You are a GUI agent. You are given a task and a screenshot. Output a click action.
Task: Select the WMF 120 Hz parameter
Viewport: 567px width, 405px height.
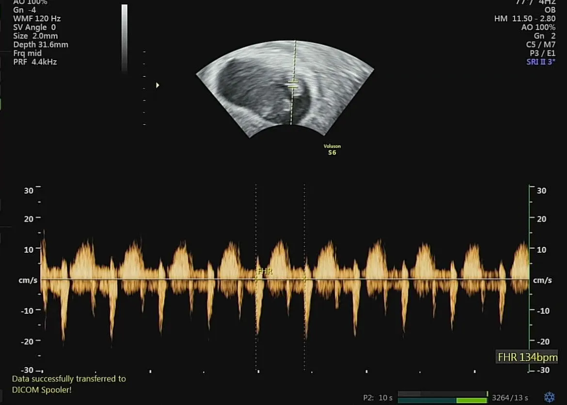37,18
